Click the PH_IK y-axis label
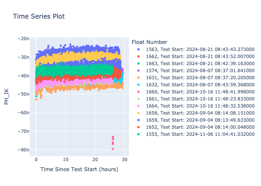This screenshot has width=261, height=186. 6,97
